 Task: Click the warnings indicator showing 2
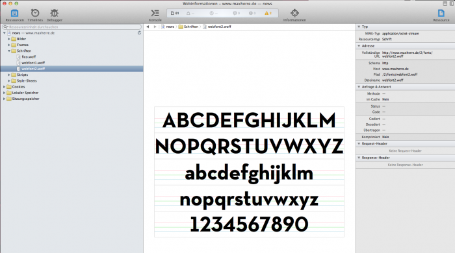268,13
